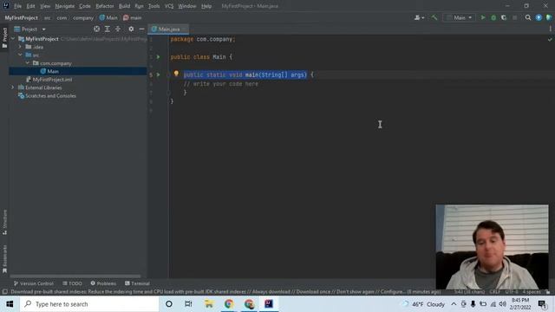This screenshot has width=555, height=312.
Task: Open the View menu
Action: coord(45,6)
